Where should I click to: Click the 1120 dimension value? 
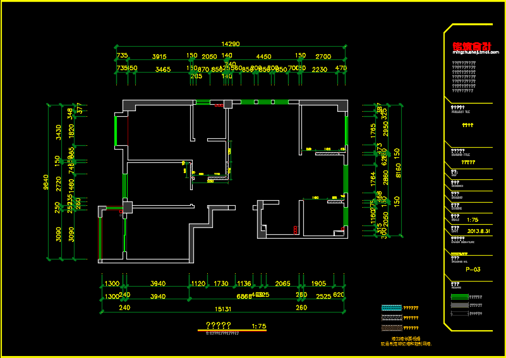pyautogui.click(x=198, y=283)
